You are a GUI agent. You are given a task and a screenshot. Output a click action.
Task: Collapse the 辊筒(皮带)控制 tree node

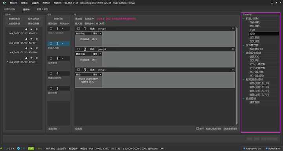tap(243, 79)
